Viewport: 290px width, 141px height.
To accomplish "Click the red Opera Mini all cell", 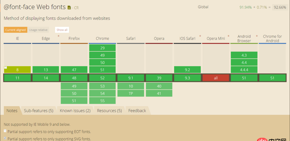I will coord(216,78).
